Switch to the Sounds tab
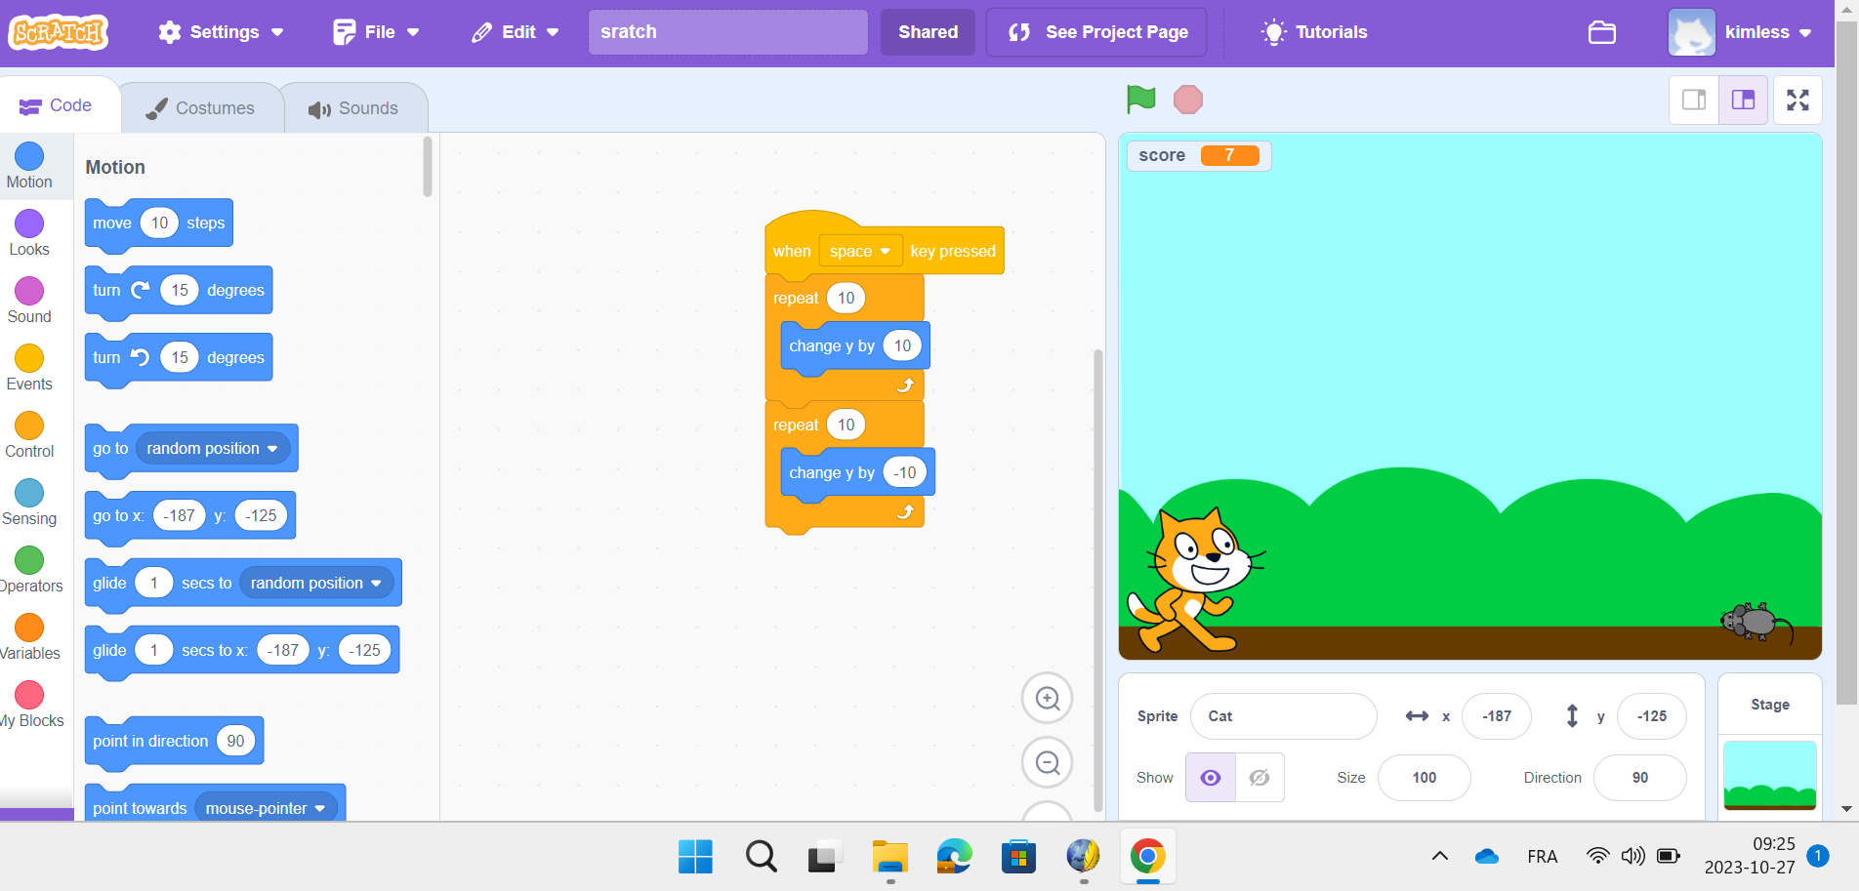The image size is (1859, 891). [x=354, y=108]
